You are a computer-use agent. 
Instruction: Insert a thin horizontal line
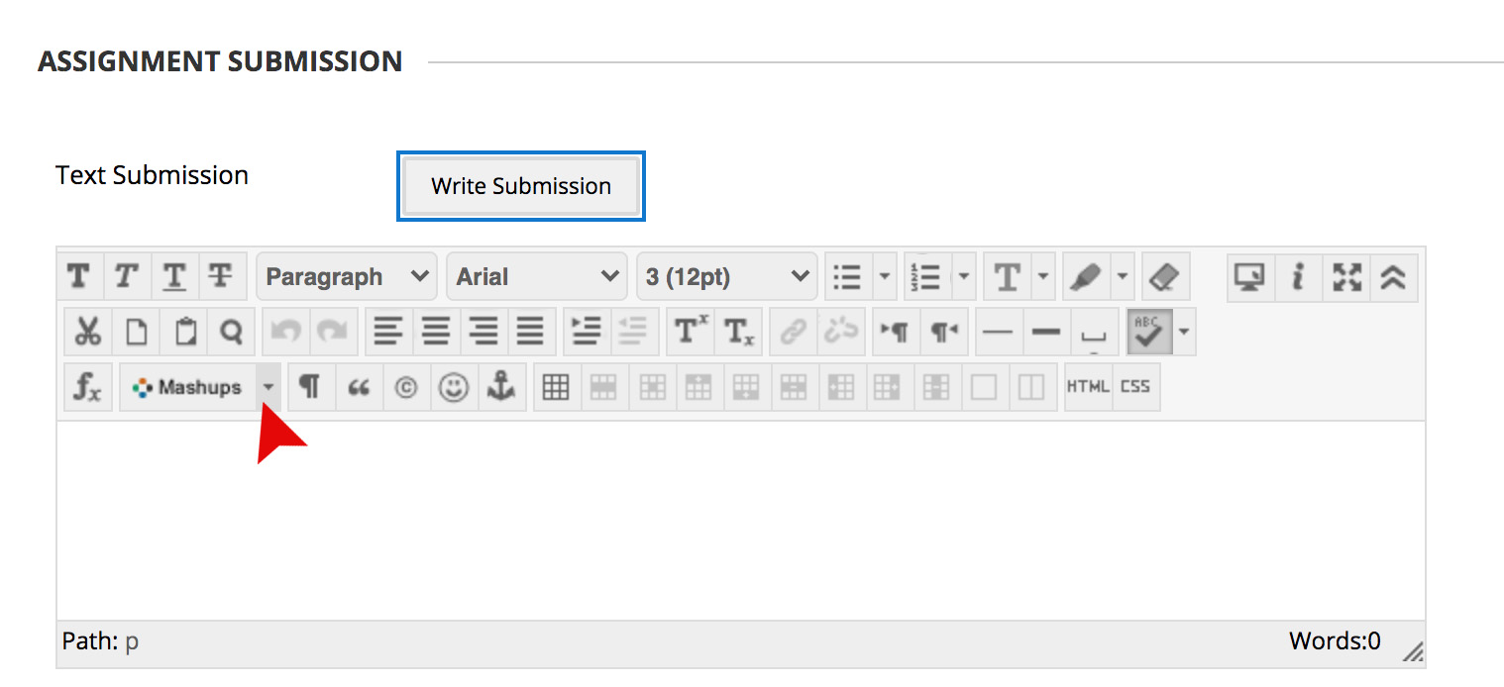(999, 332)
